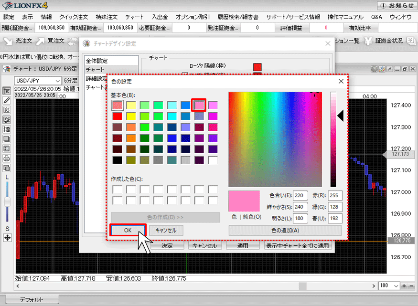This screenshot has width=418, height=306.
Task: Open the 履歴検索/報告書 menu
Action: coord(238,17)
